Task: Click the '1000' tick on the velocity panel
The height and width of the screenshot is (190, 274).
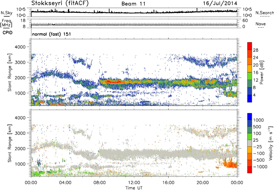Action: pyautogui.click(x=20, y=164)
